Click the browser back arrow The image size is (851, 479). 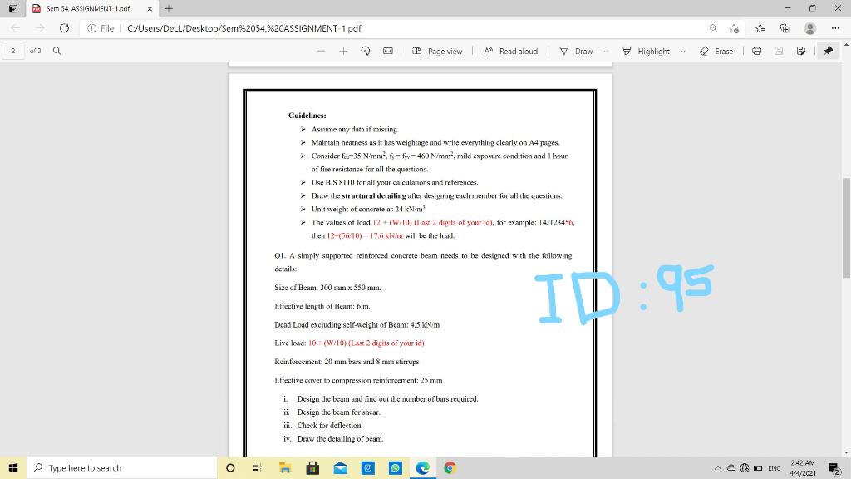[x=15, y=28]
